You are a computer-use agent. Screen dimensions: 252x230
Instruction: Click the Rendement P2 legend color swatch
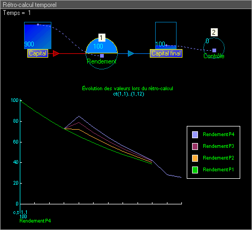195,158
